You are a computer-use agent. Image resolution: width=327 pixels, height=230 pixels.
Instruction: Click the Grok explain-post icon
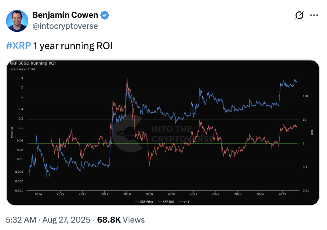pyautogui.click(x=299, y=16)
